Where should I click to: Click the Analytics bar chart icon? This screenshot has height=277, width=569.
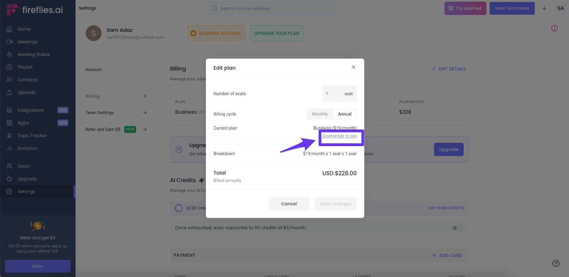(x=10, y=148)
